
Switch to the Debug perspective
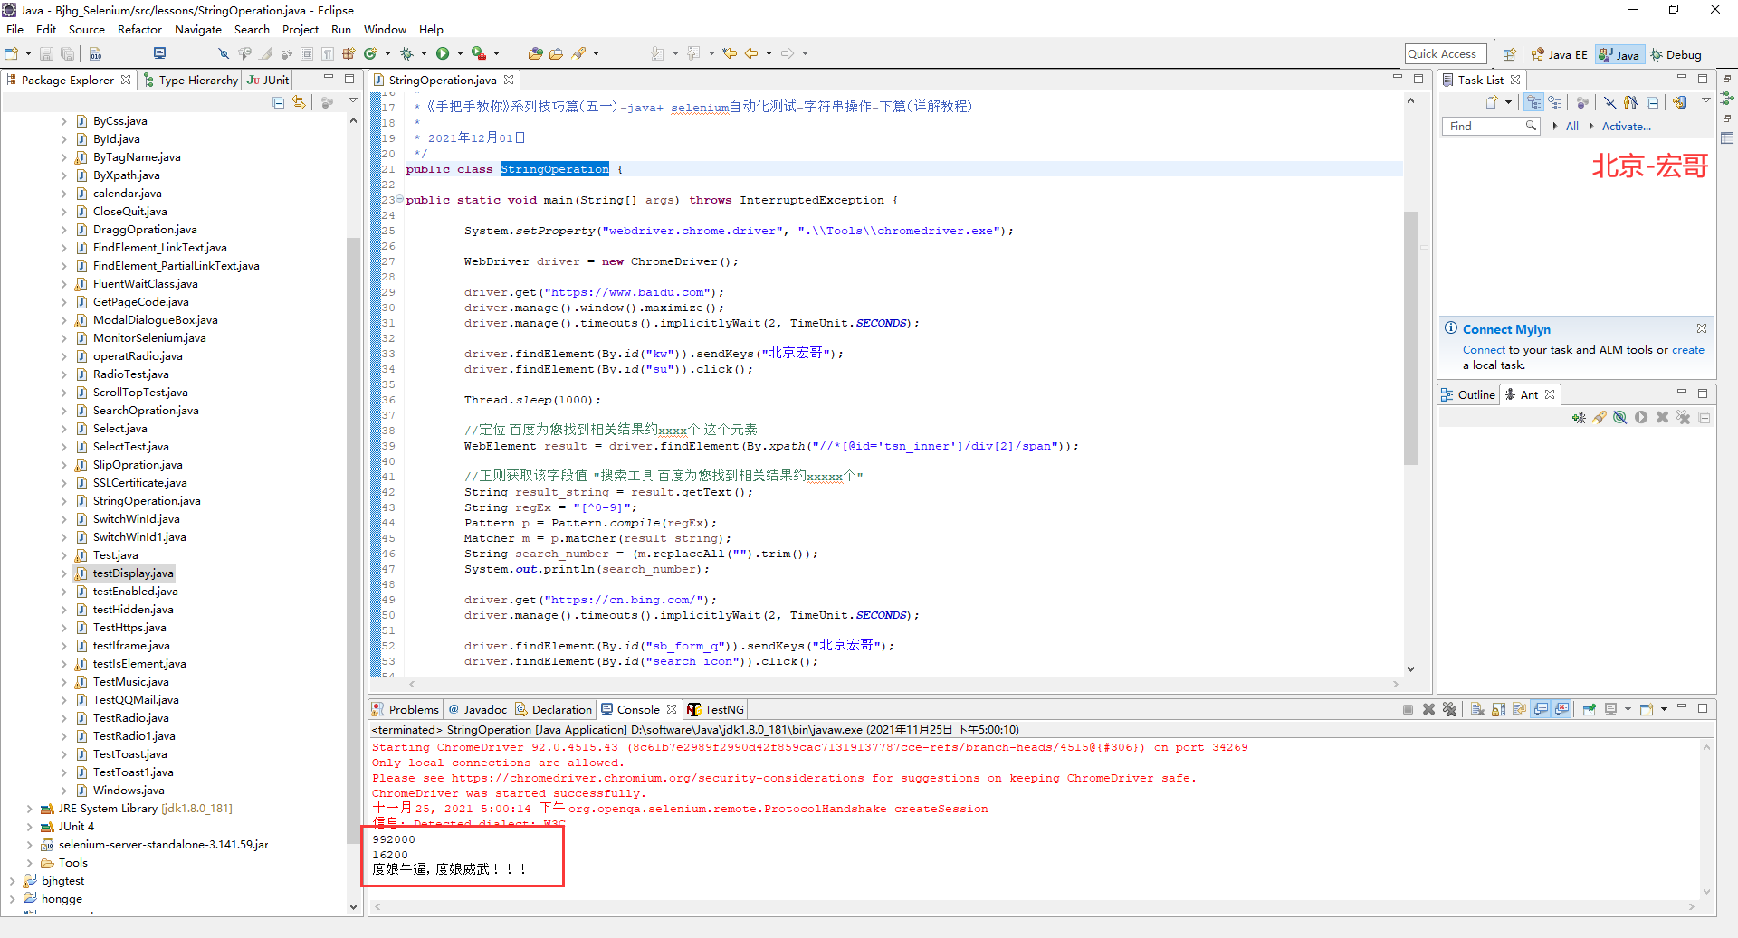pos(1676,54)
